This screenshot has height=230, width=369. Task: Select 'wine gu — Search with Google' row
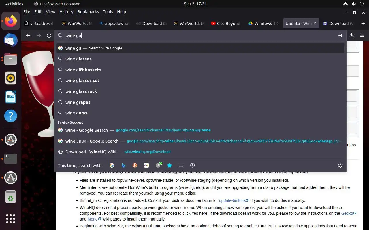[x=200, y=48]
